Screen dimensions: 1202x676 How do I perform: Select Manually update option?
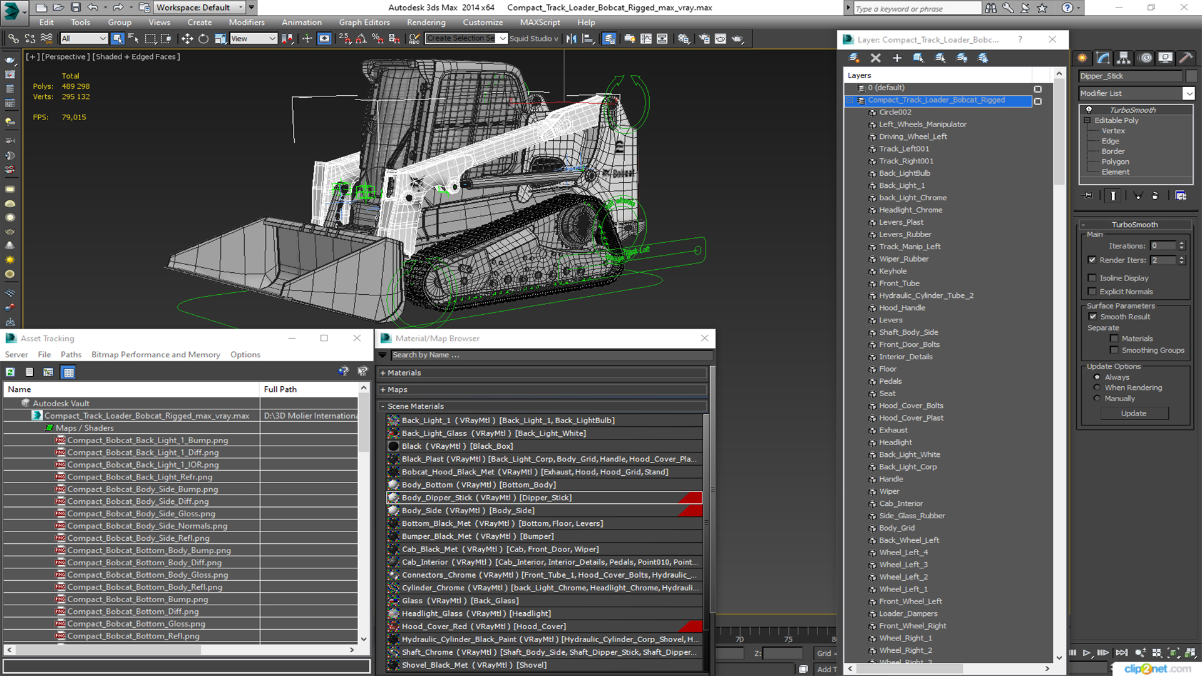tap(1097, 399)
